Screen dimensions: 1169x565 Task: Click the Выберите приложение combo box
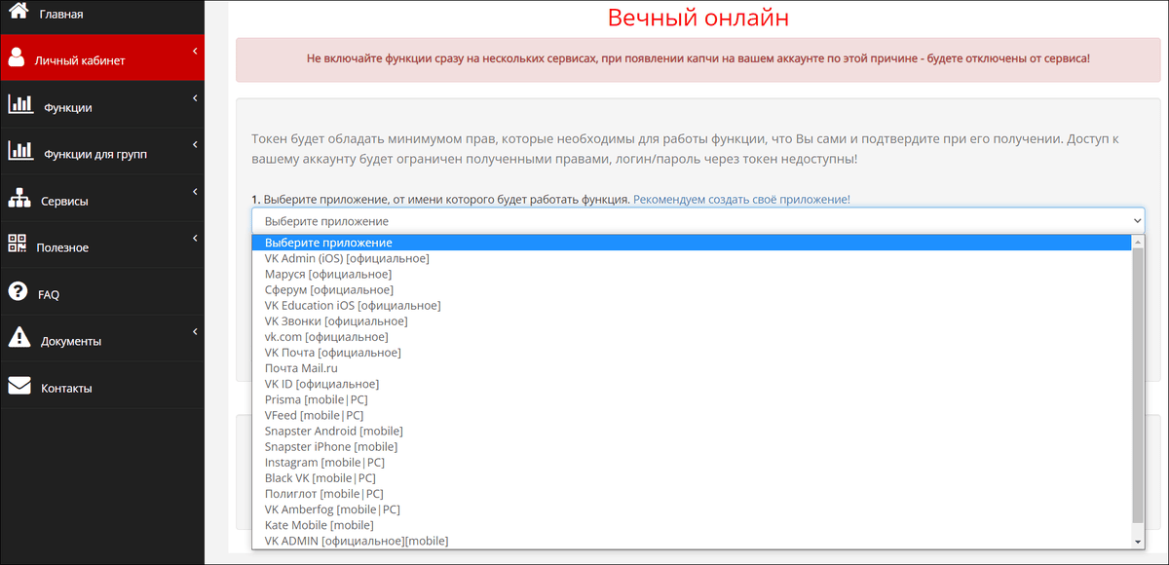tap(698, 221)
